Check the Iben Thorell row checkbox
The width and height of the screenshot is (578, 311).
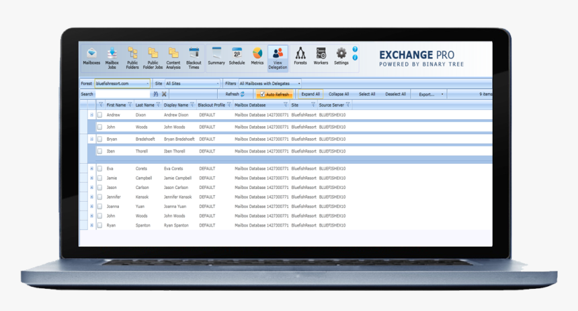(99, 151)
